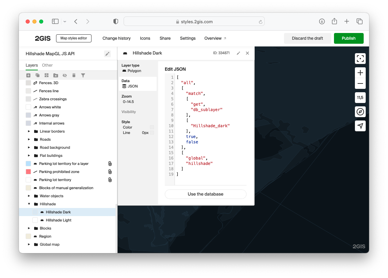Collapse the Hillshade folder

click(29, 204)
